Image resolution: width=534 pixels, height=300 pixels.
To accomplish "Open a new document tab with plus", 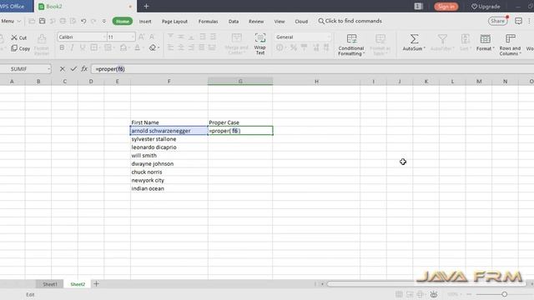I will (146, 6).
